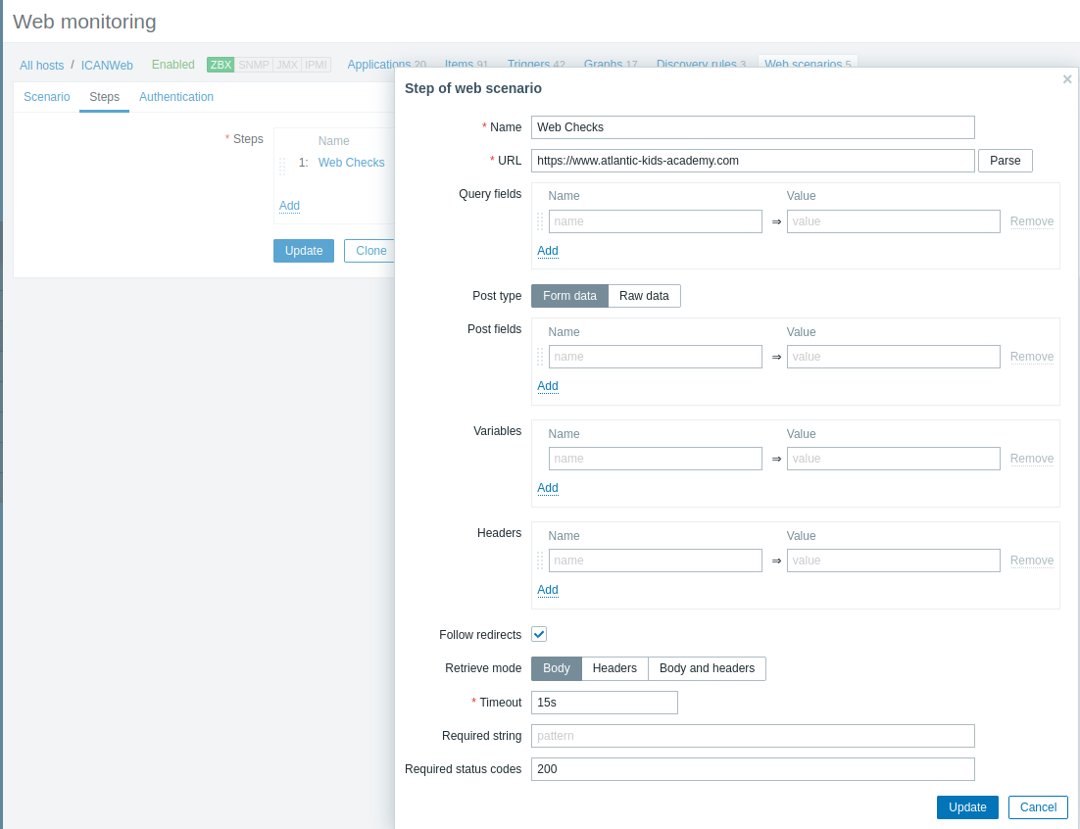The height and width of the screenshot is (829, 1080).
Task: Click the IPMI availability badge
Action: (x=317, y=65)
